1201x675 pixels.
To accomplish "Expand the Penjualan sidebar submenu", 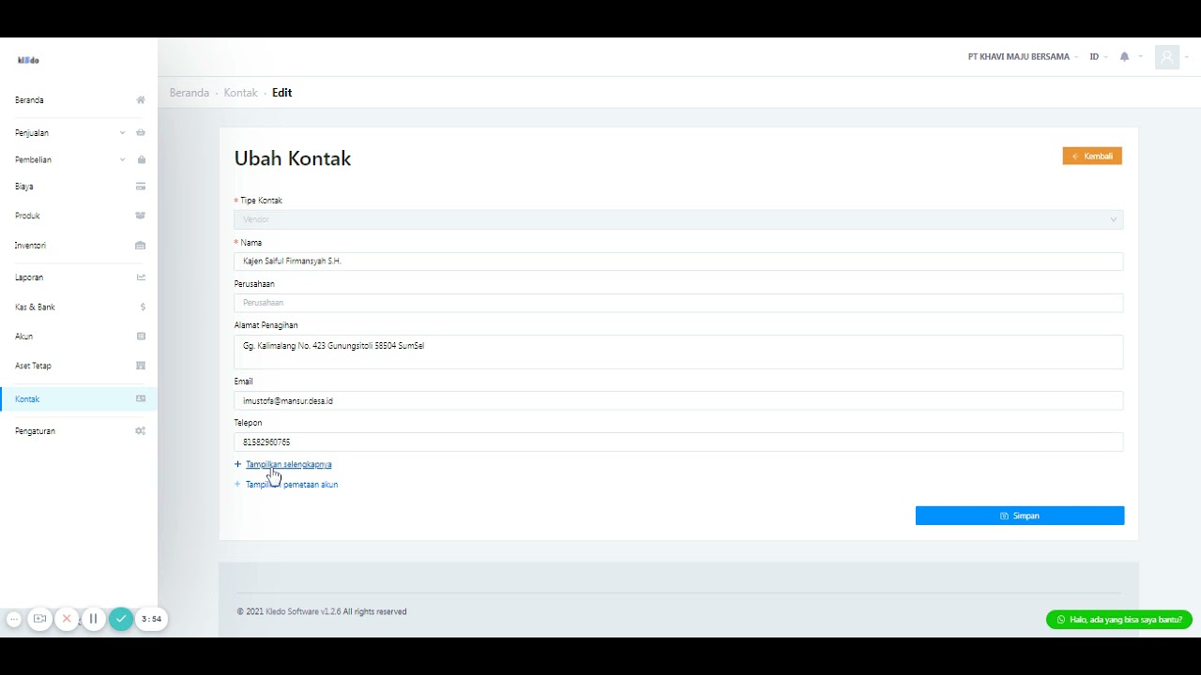I will coord(122,133).
